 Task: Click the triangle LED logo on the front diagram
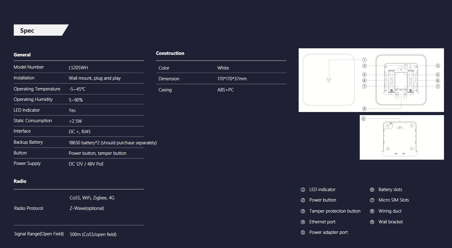[329, 81]
